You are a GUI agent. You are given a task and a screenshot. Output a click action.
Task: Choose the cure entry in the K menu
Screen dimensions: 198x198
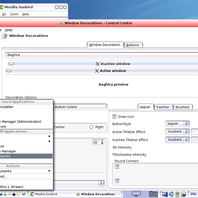26,127
